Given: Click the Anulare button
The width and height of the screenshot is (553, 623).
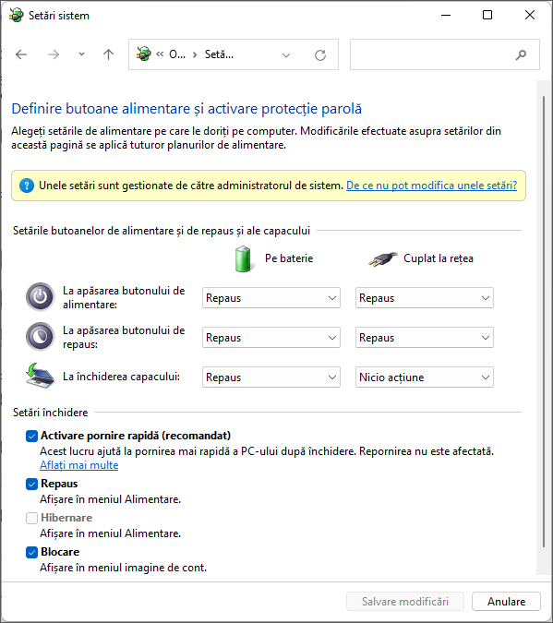Looking at the screenshot, I should point(506,602).
